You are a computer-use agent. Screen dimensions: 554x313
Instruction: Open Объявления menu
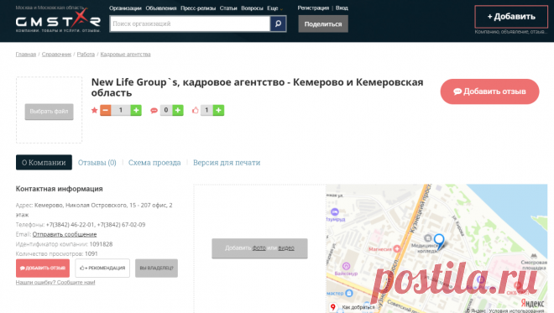161,8
